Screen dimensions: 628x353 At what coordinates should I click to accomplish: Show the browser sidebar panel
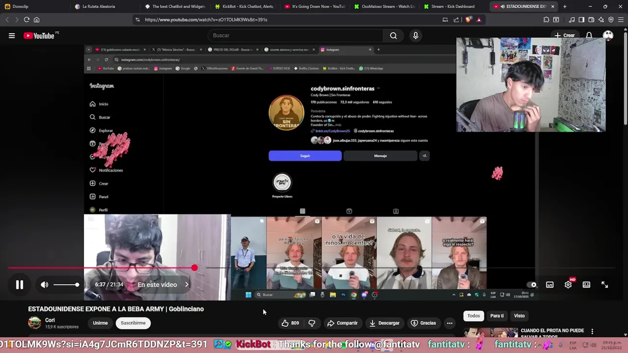(x=581, y=20)
